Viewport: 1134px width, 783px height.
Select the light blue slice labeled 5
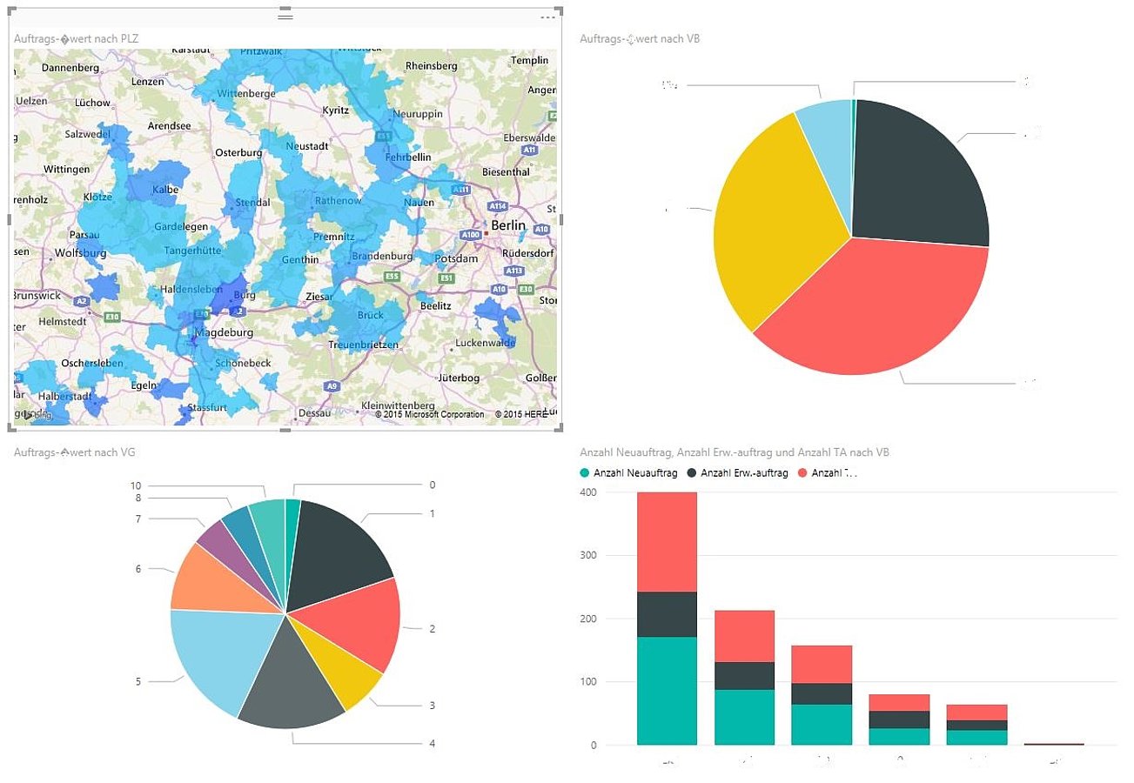point(213,657)
